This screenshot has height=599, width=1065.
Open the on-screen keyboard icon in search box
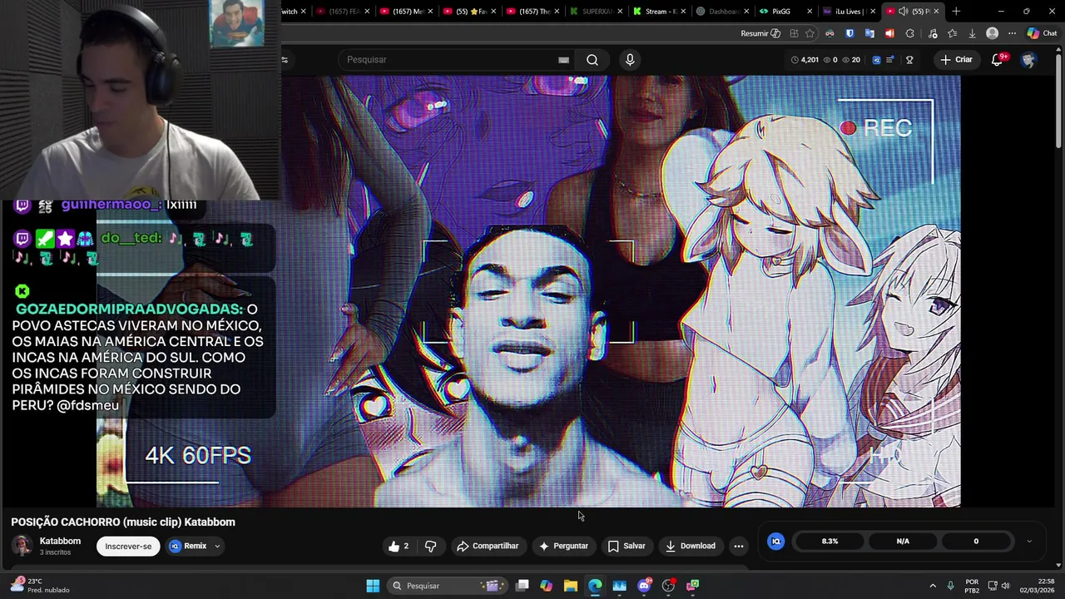pos(563,60)
